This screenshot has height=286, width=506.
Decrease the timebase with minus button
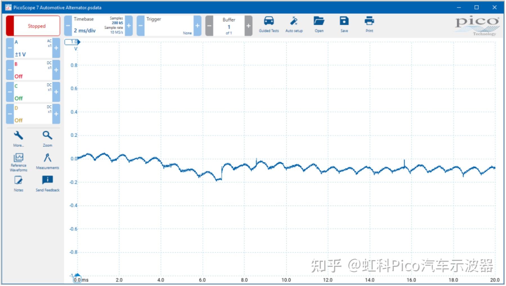coord(68,26)
